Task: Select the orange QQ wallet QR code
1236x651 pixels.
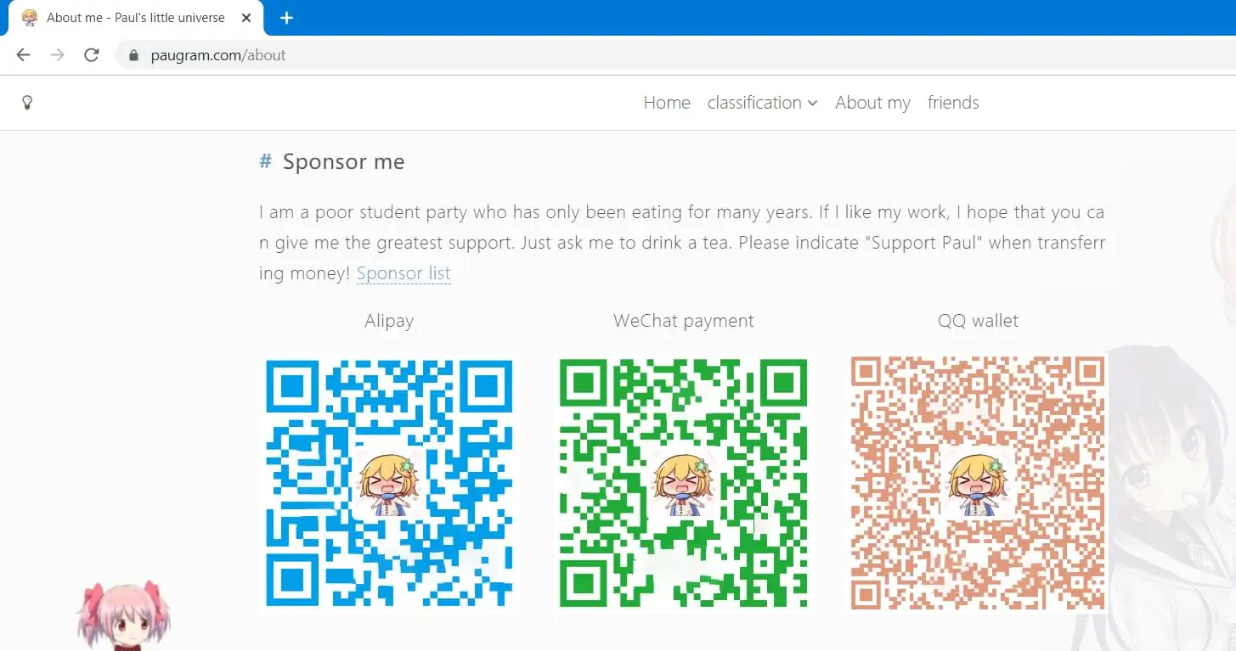Action: [978, 483]
